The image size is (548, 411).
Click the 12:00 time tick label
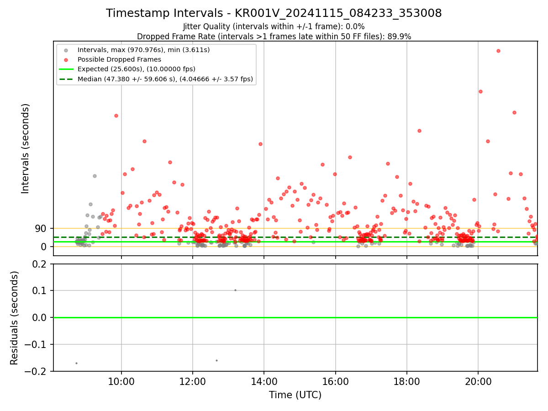(x=193, y=381)
